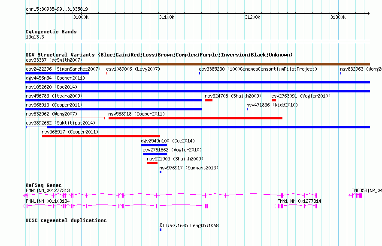Open the FMN1|NM_001277314 gene label
The width and height of the screenshot is (382, 246).
pyautogui.click(x=299, y=201)
